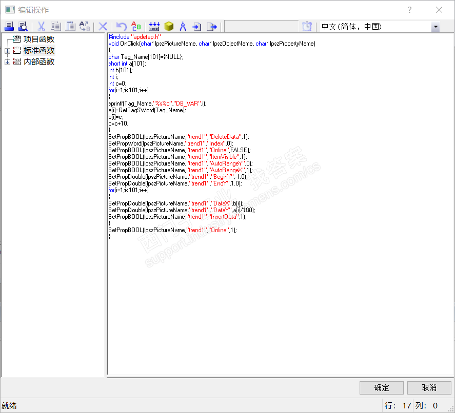
Task: Click the a[i]=GetTagSWord(Tag_Name); line
Action: click(x=147, y=110)
